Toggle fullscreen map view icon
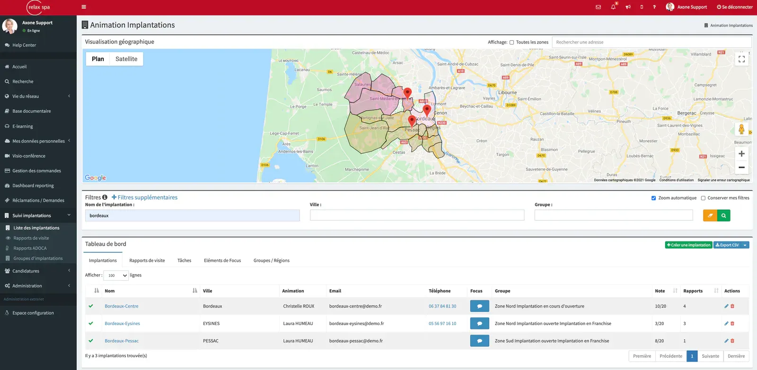The image size is (757, 370). coord(741,59)
